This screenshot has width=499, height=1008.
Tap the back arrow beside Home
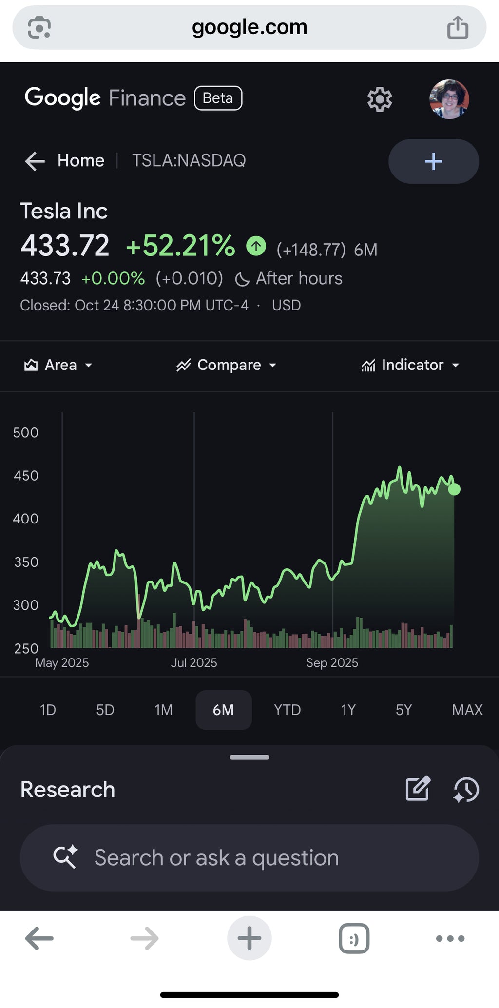35,161
